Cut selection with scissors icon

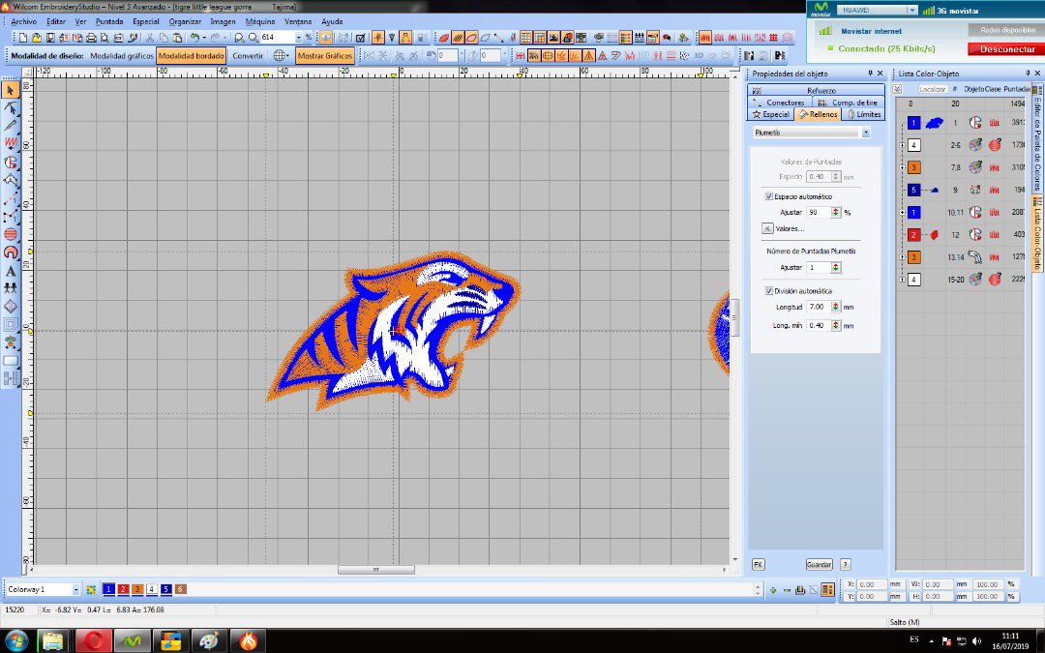tap(150, 38)
